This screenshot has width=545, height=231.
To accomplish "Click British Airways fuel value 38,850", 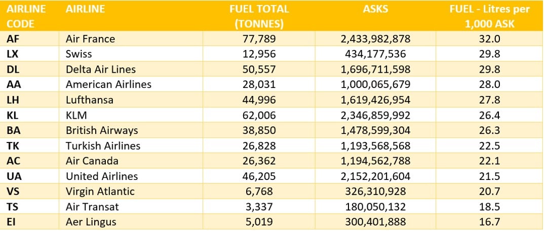I will (x=258, y=130).
